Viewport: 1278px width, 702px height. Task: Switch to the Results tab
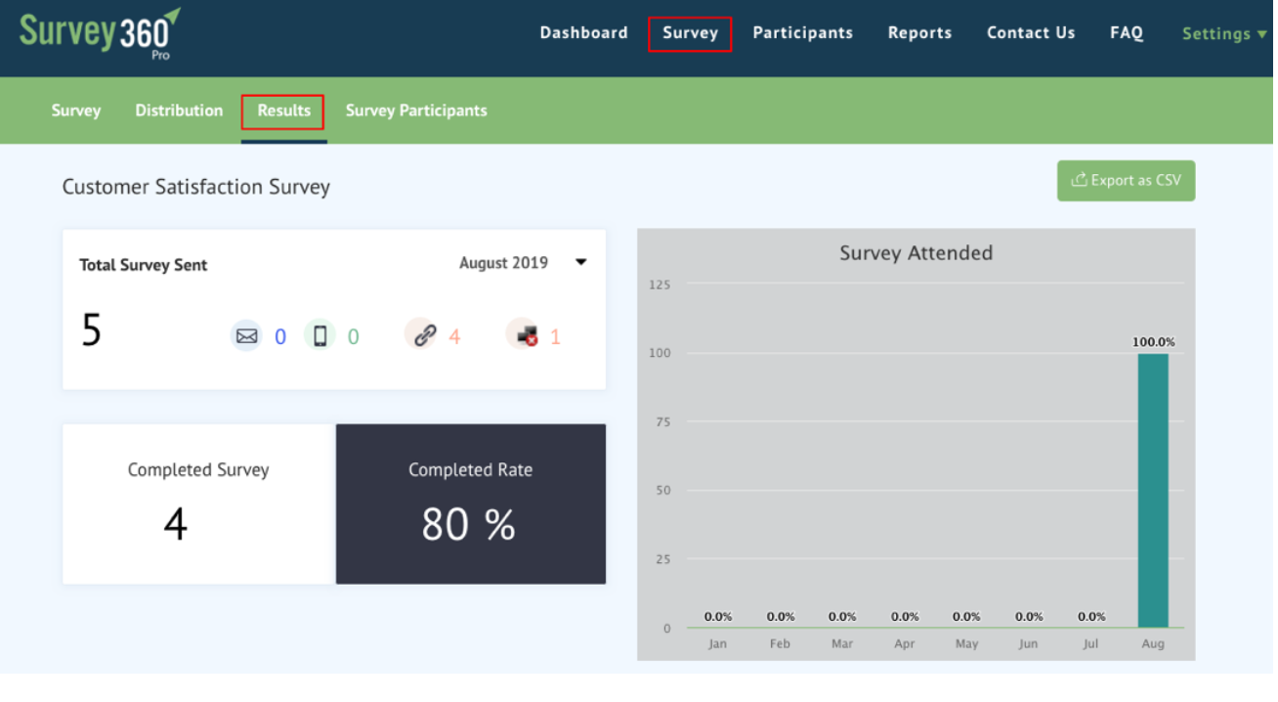click(283, 110)
